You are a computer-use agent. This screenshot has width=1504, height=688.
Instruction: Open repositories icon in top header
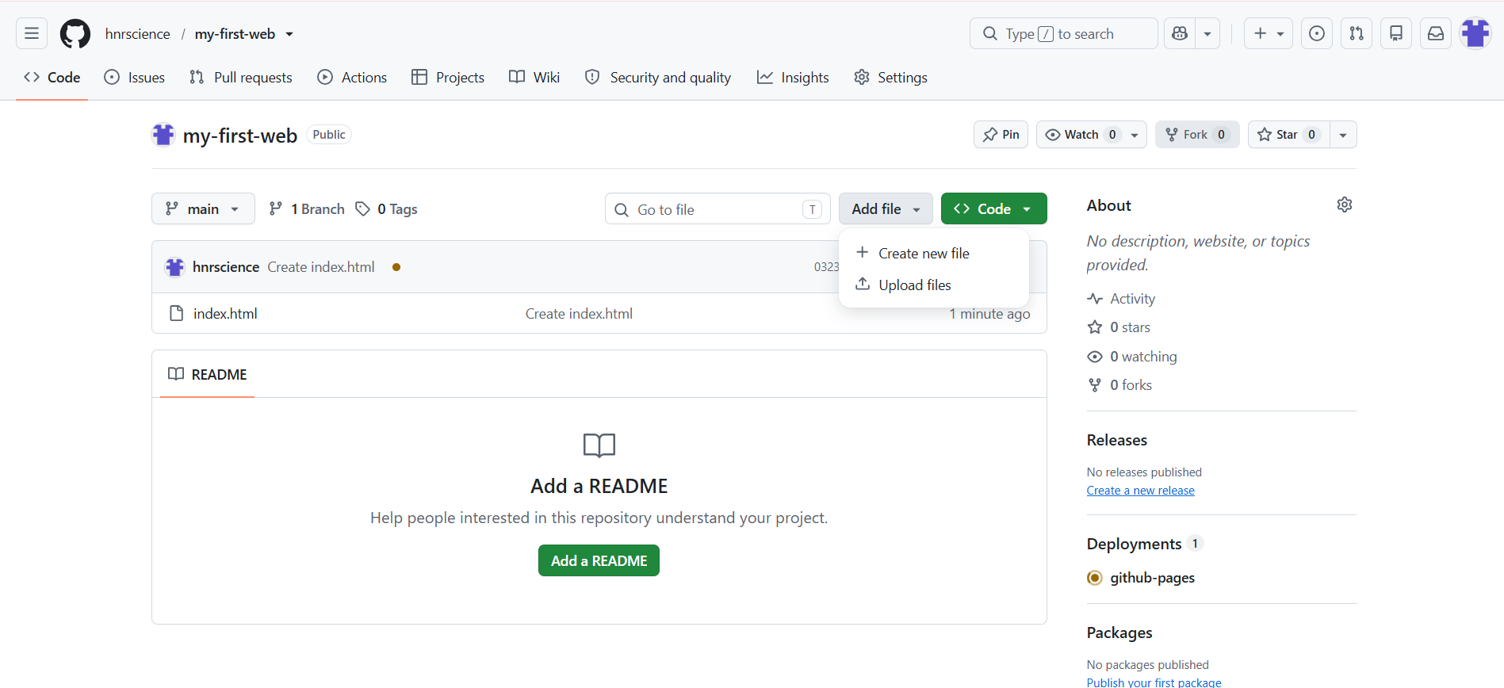point(1396,33)
